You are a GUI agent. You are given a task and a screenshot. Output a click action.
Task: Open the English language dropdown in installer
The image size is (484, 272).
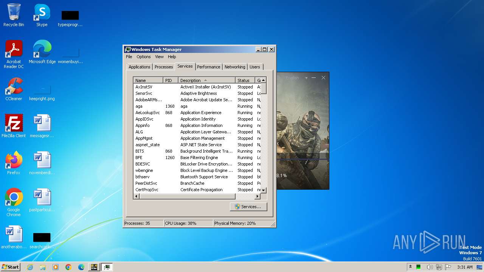coord(296,78)
